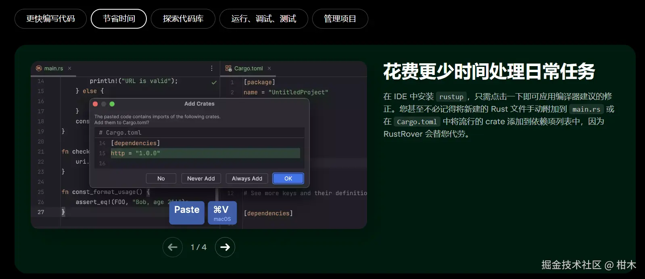Image resolution: width=645 pixels, height=279 pixels.
Task: Go to next slide arrow
Action: [x=225, y=247]
